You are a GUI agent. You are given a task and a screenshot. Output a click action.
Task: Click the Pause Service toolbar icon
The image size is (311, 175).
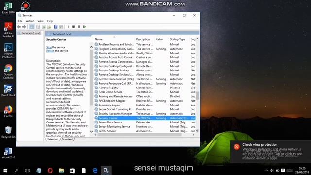79,27
